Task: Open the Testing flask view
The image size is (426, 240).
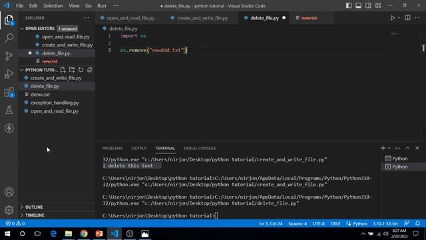Action: tap(9, 110)
